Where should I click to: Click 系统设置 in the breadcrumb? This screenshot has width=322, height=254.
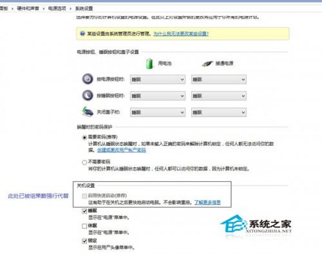[84, 8]
